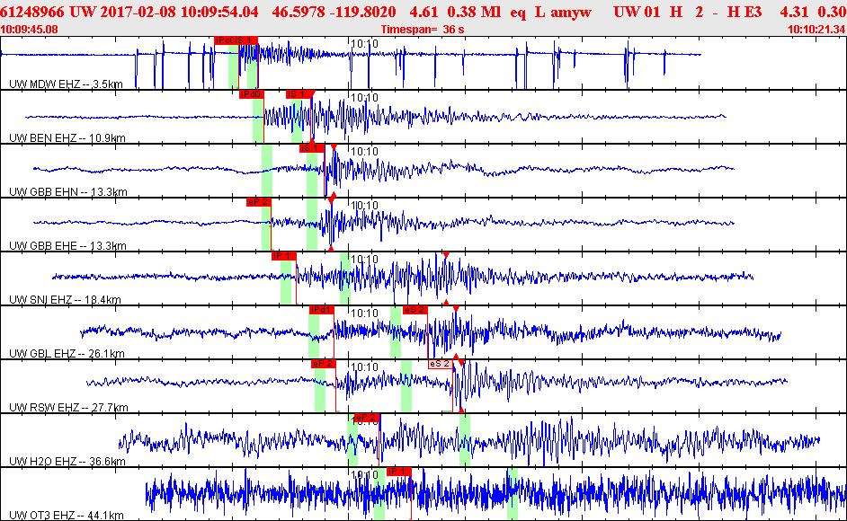The width and height of the screenshot is (847, 521).
Task: Click the iS 1 pick flag on BEN trace
Action: pos(299,94)
